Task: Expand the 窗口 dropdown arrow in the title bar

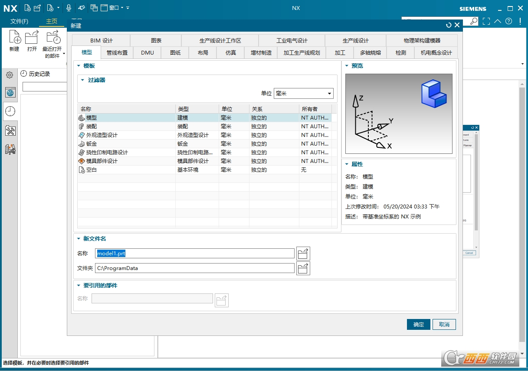Action: (x=122, y=8)
